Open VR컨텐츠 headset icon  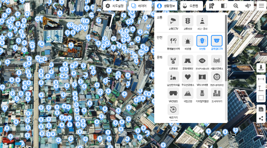173,93
